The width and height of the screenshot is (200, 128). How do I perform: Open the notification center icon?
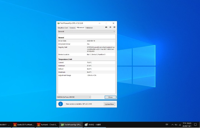(195, 125)
